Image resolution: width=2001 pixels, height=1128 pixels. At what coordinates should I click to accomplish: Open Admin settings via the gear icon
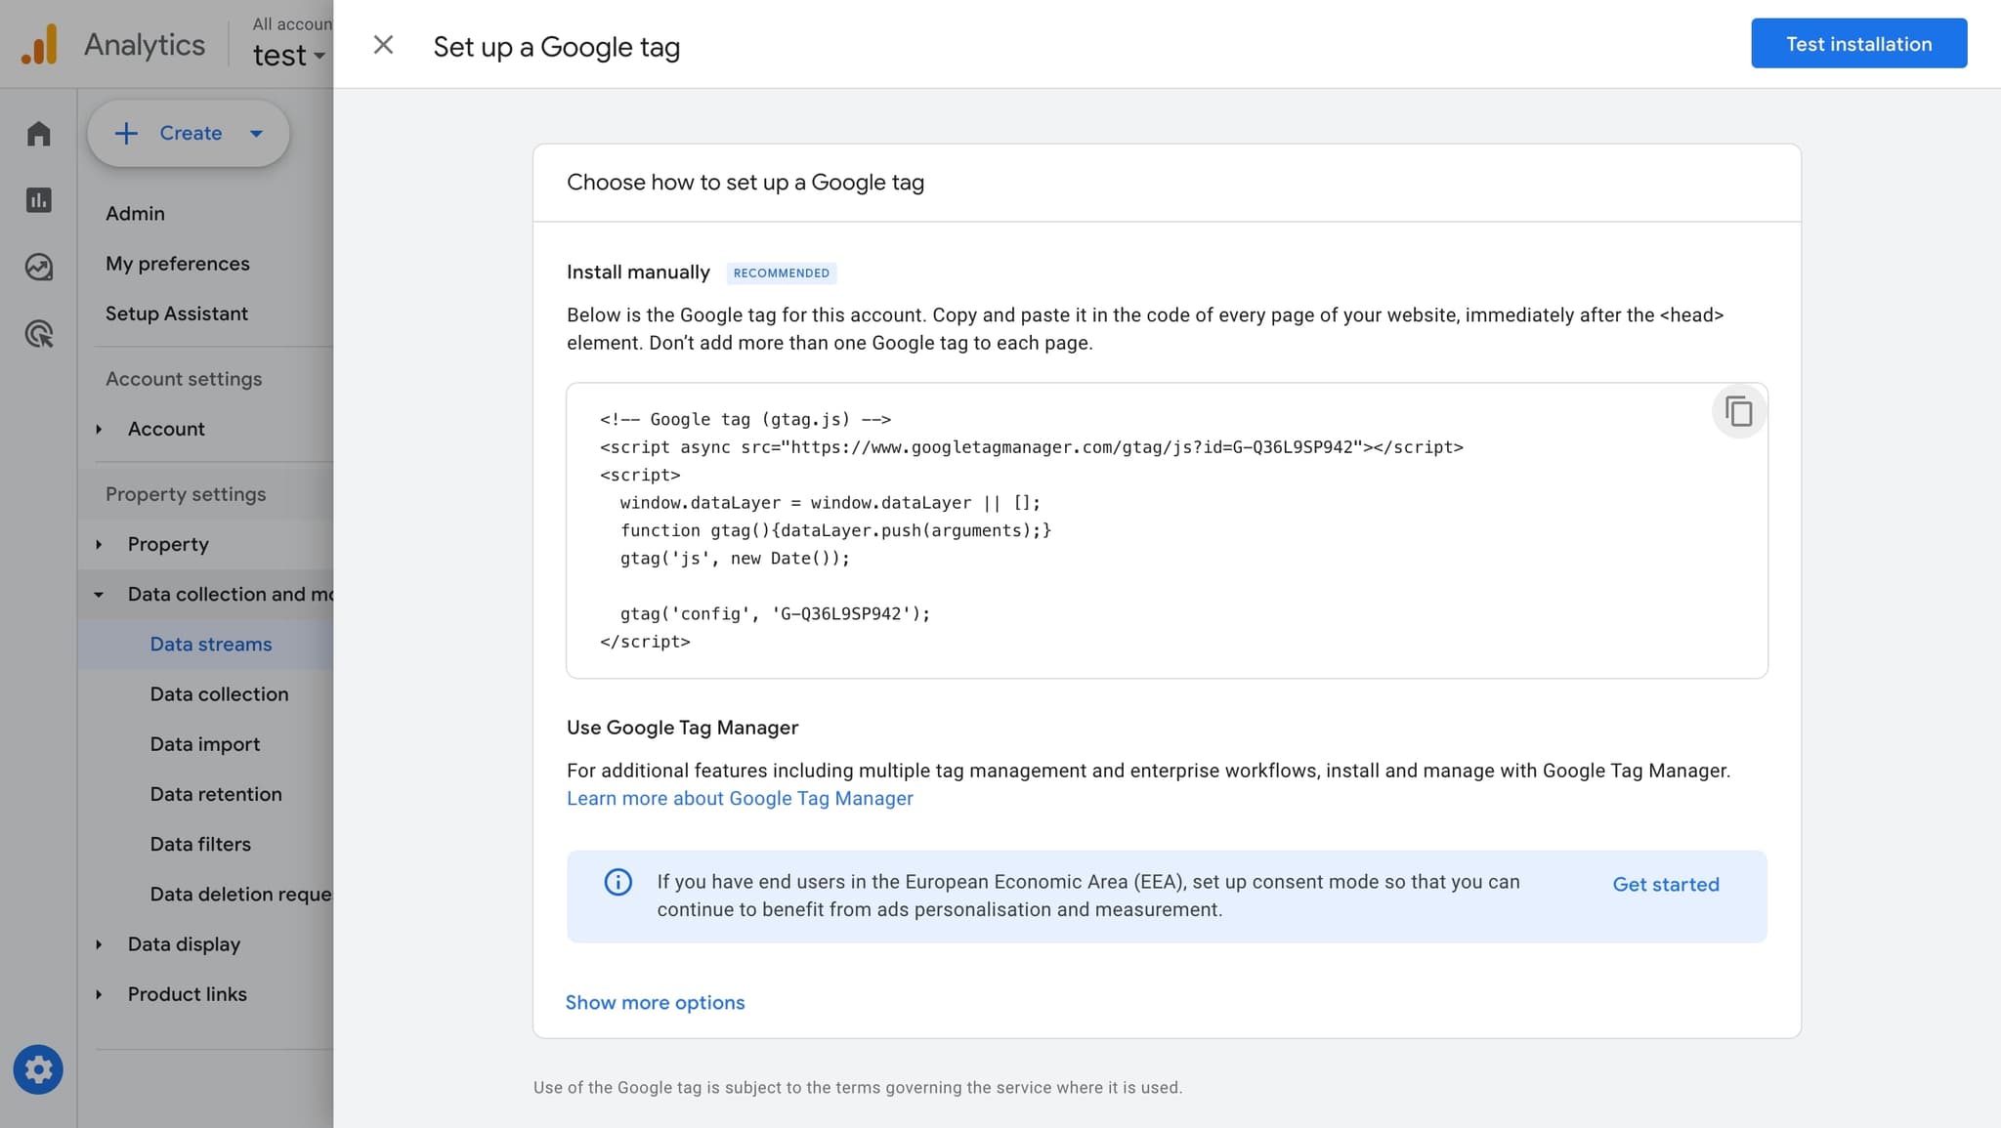coord(38,1068)
